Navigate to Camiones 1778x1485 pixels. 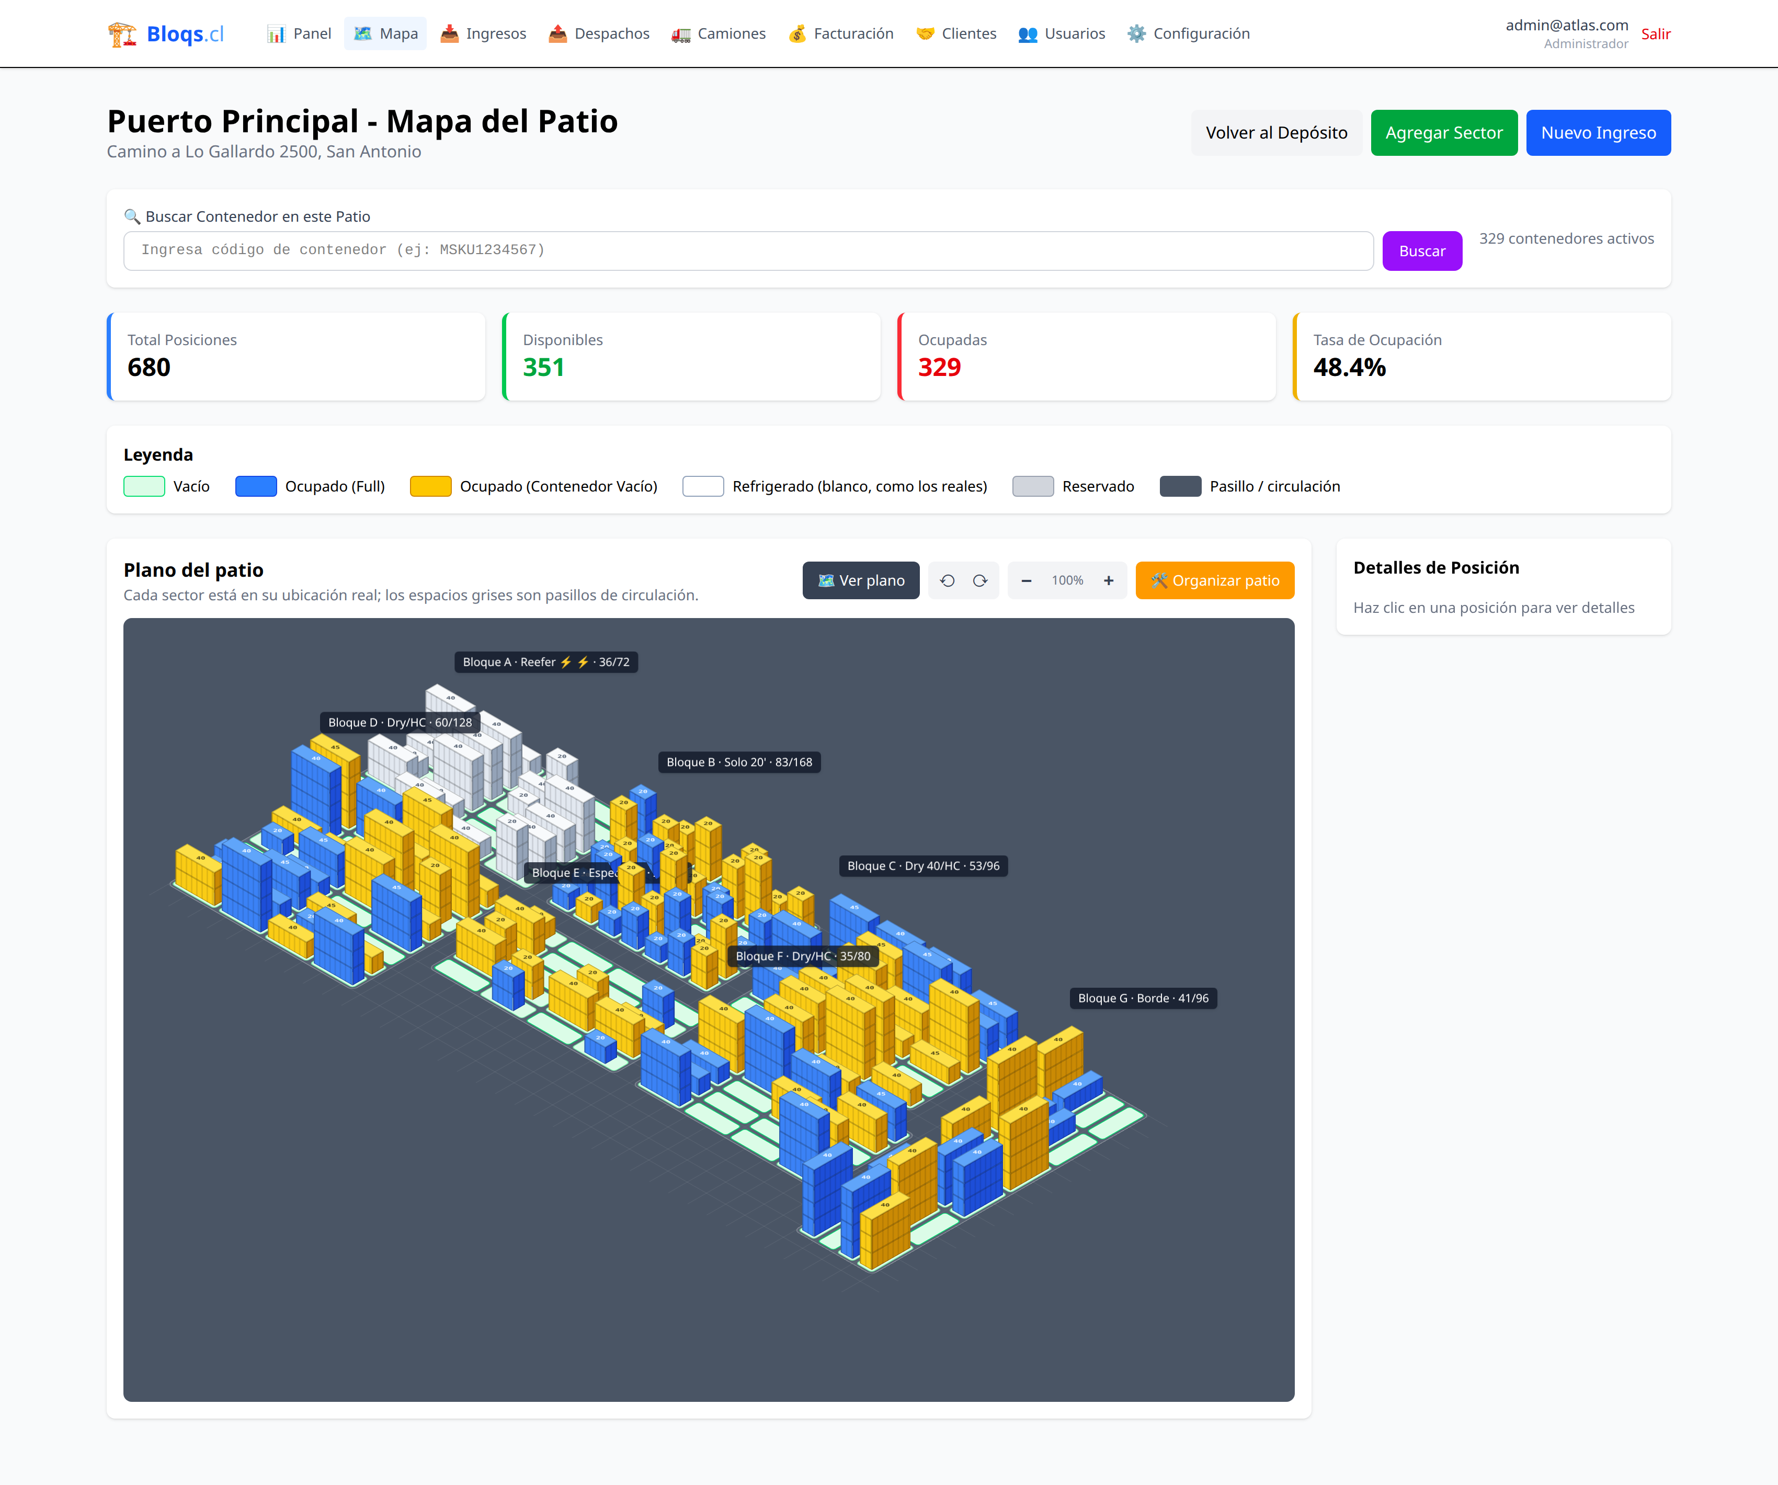point(718,34)
